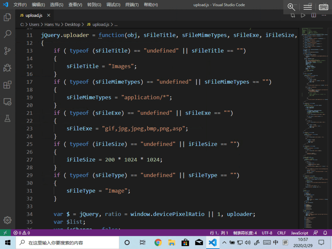Click the taskbar search input box
332x249 pixels.
(x=67, y=243)
